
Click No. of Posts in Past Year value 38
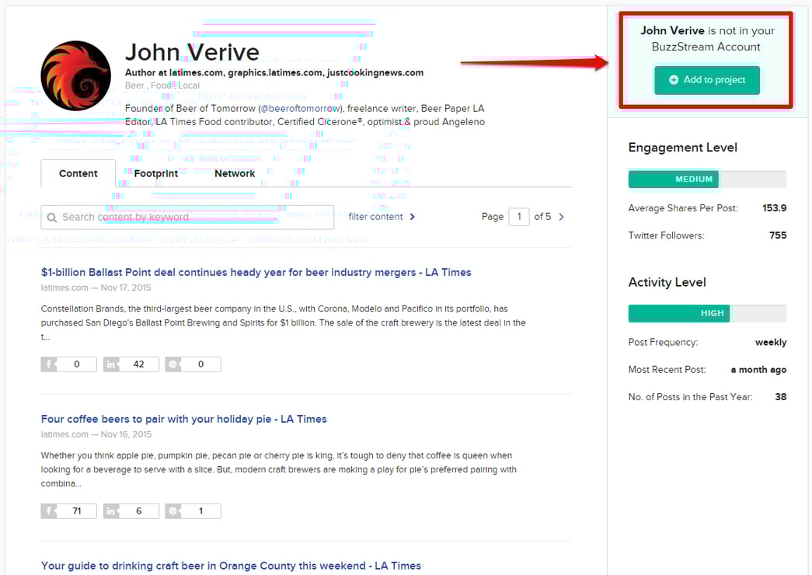click(780, 397)
